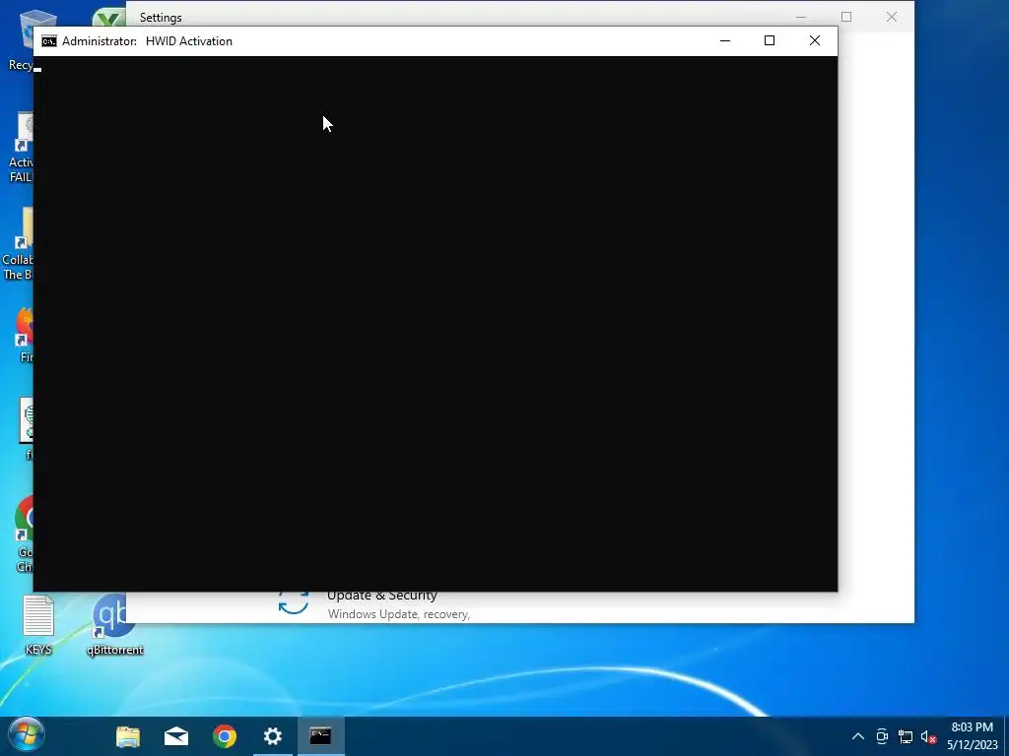Image resolution: width=1009 pixels, height=756 pixels.
Task: Open the muted volume tray icon
Action: (928, 736)
